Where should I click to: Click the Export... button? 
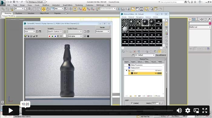[x=134, y=62]
